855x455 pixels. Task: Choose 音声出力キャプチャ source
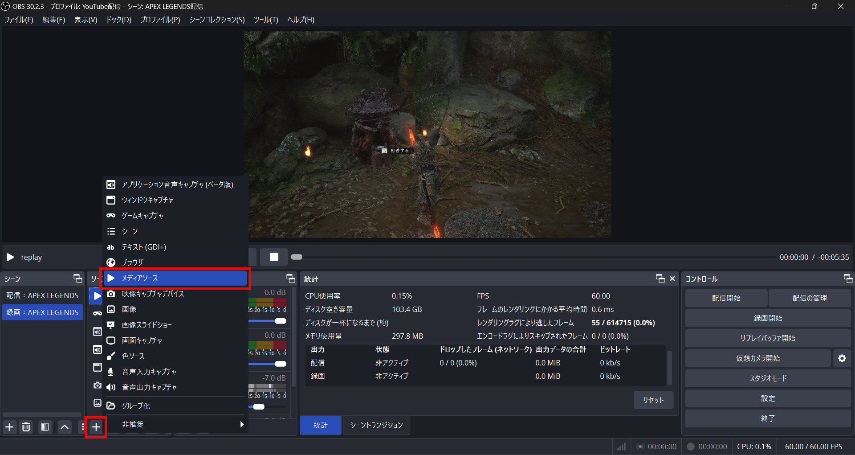175,387
